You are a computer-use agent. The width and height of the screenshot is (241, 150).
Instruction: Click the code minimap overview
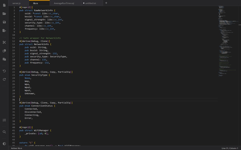[228, 41]
